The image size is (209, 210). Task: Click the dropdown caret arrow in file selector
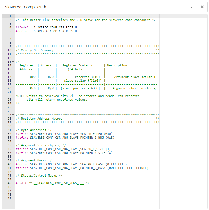pyautogui.click(x=191, y=7)
